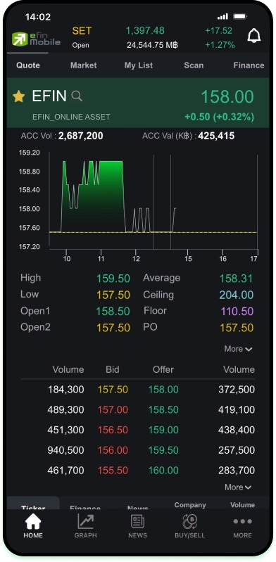Screen dimensions: 276x562
Task: Switch to the Market tab
Action: click(83, 65)
